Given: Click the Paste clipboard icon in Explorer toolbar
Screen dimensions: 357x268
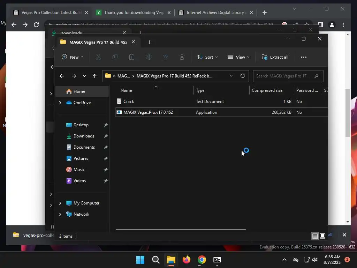Looking at the screenshot, I should (x=131, y=57).
